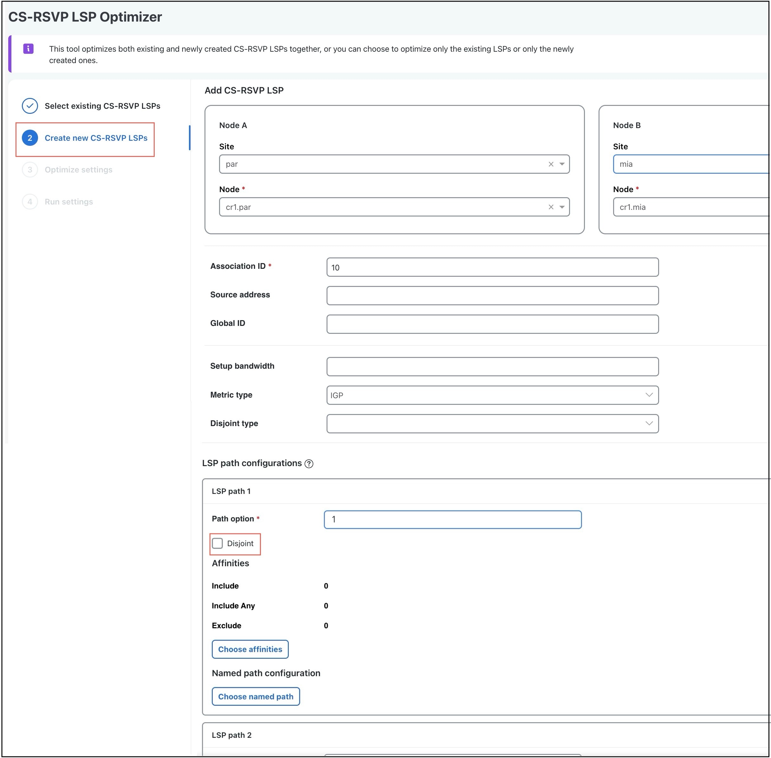The image size is (771, 758).
Task: Click the step 2 number circle icon
Action: 30,138
